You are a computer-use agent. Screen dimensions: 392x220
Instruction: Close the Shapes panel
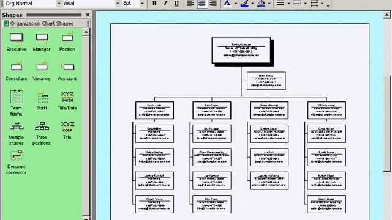pos(88,15)
